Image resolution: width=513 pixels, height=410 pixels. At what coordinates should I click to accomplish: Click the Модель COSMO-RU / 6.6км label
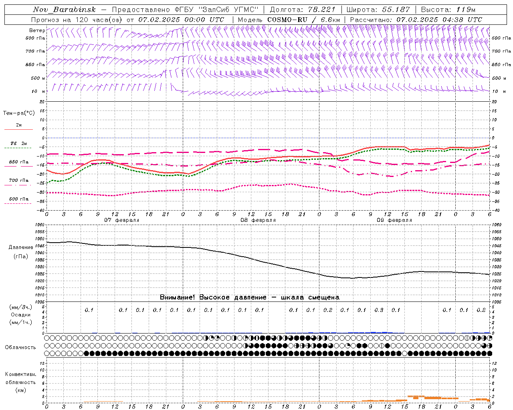coord(289,20)
